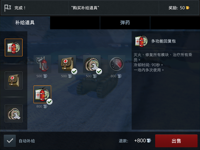Select multi-purpose restoration pack in first slot
The width and height of the screenshot is (200, 150).
14,47
